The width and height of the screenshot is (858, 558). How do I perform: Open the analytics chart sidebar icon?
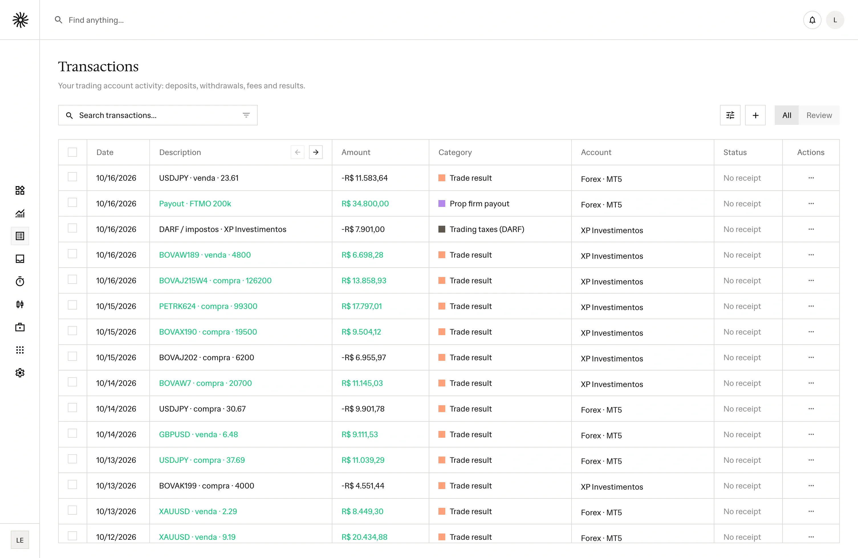20,213
